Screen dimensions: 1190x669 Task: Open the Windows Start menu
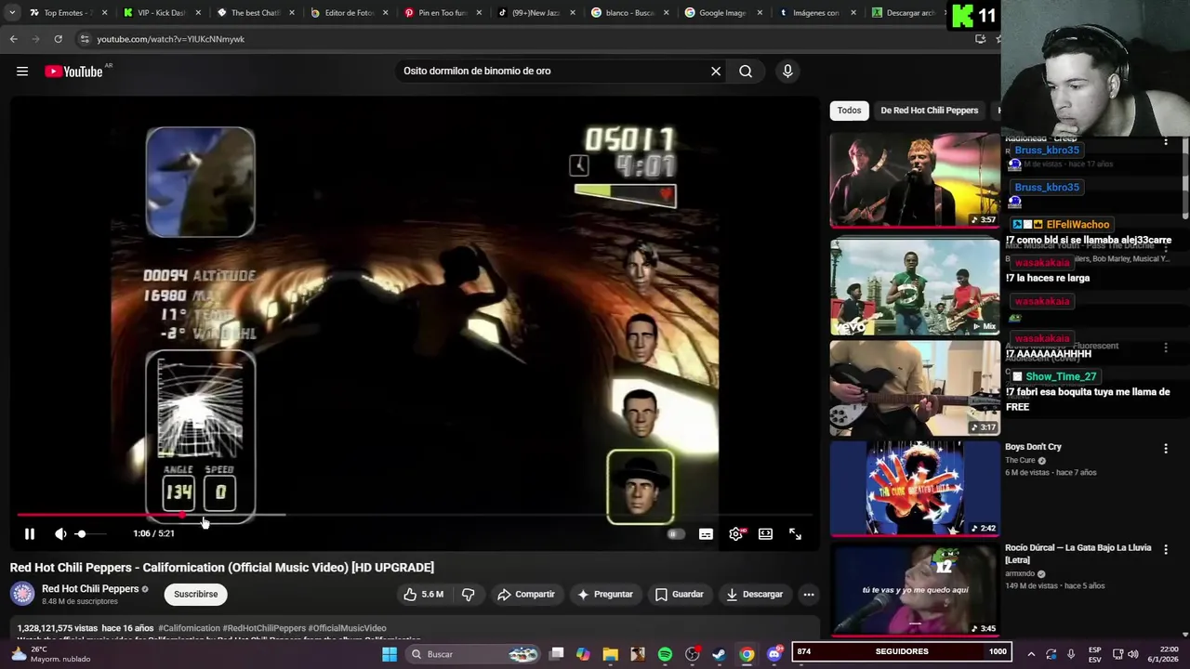390,654
